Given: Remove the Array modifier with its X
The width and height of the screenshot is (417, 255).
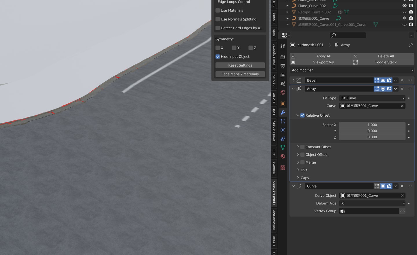Looking at the screenshot, I should [402, 89].
